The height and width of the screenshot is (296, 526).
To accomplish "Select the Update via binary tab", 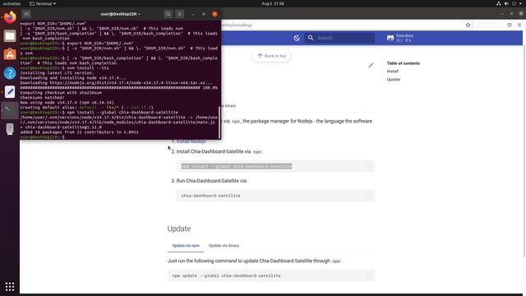I will (224, 246).
